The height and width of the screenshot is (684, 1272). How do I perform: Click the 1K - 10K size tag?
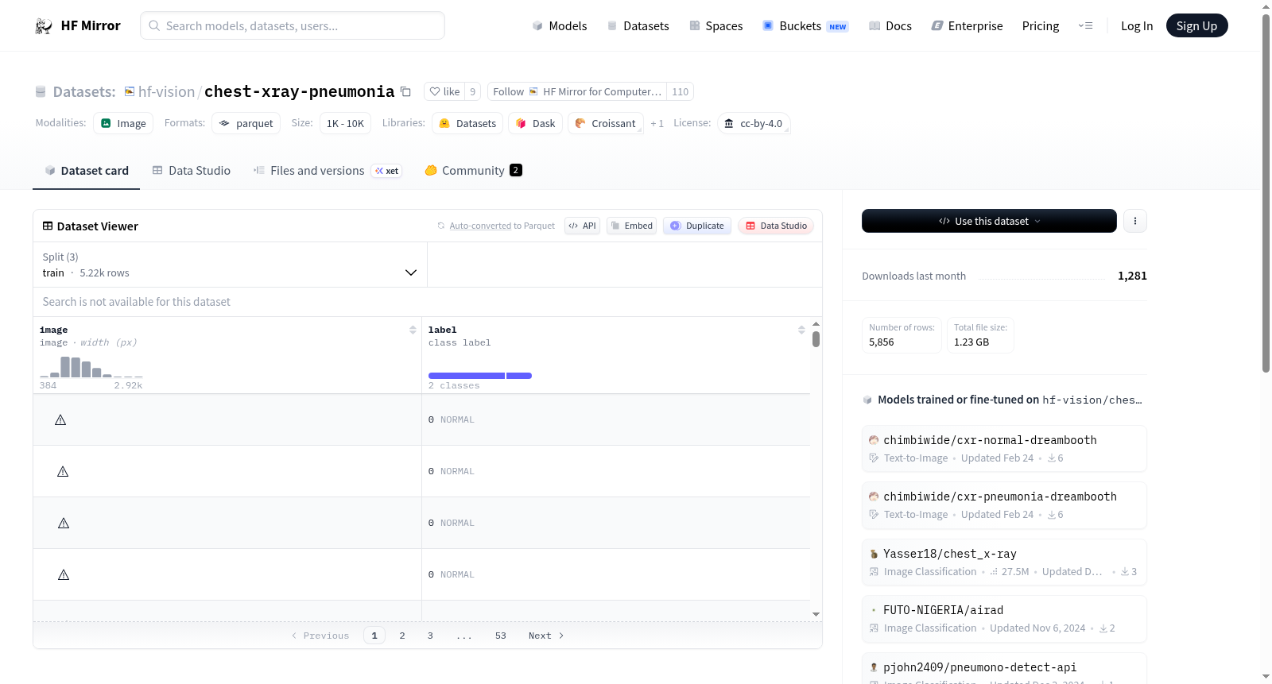coord(345,123)
